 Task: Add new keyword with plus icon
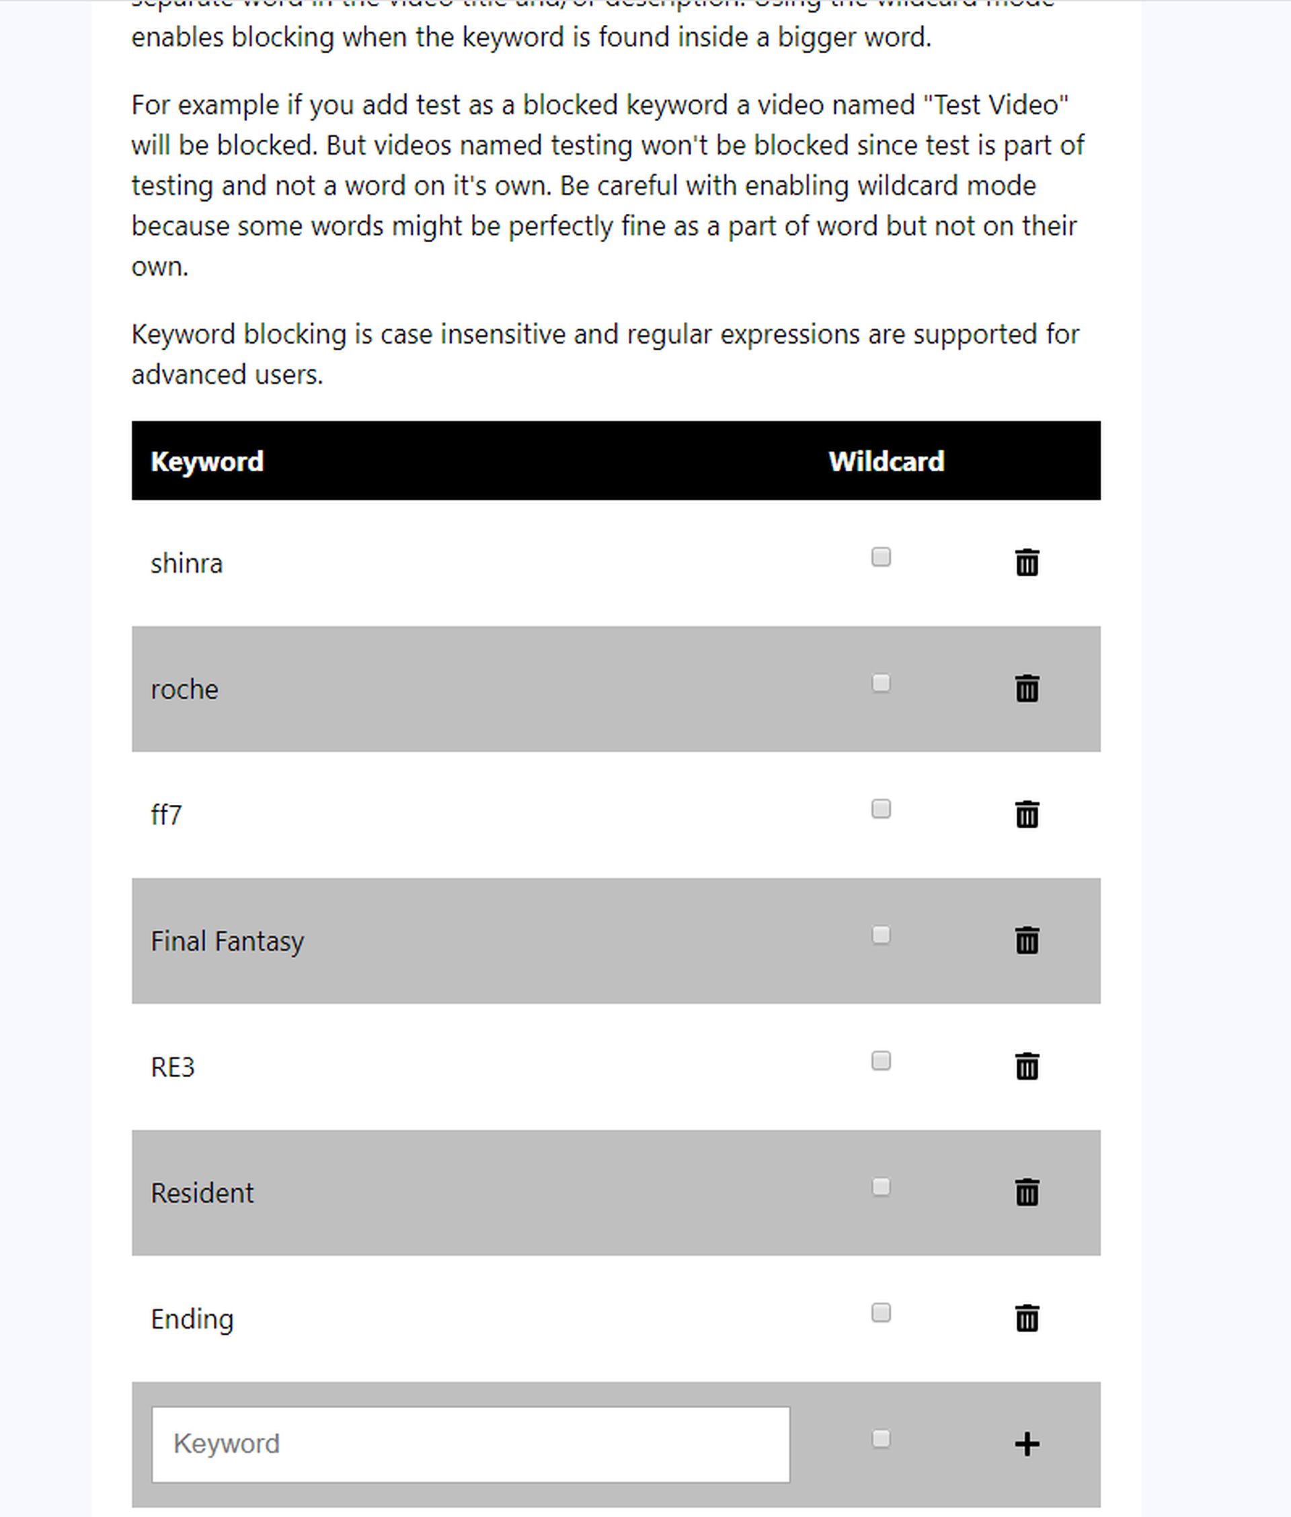1027,1443
